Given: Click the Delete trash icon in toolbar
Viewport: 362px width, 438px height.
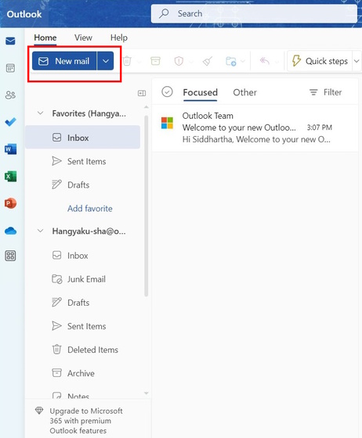Looking at the screenshot, I should click(127, 61).
